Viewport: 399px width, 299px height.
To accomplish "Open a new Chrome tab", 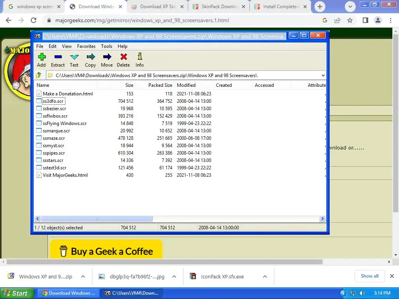I will [x=320, y=7].
